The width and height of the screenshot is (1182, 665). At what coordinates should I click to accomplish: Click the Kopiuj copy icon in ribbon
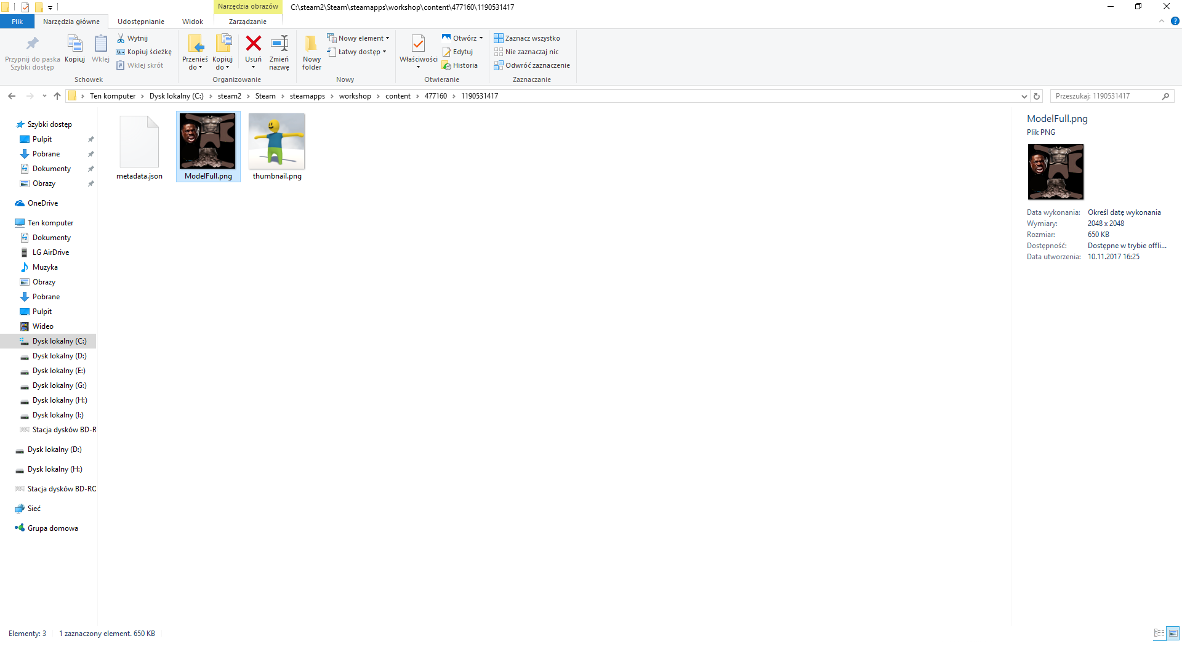74,44
